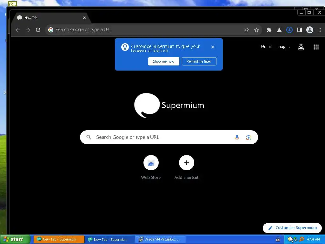Click the lightbulb icon in popup

tap(125, 47)
